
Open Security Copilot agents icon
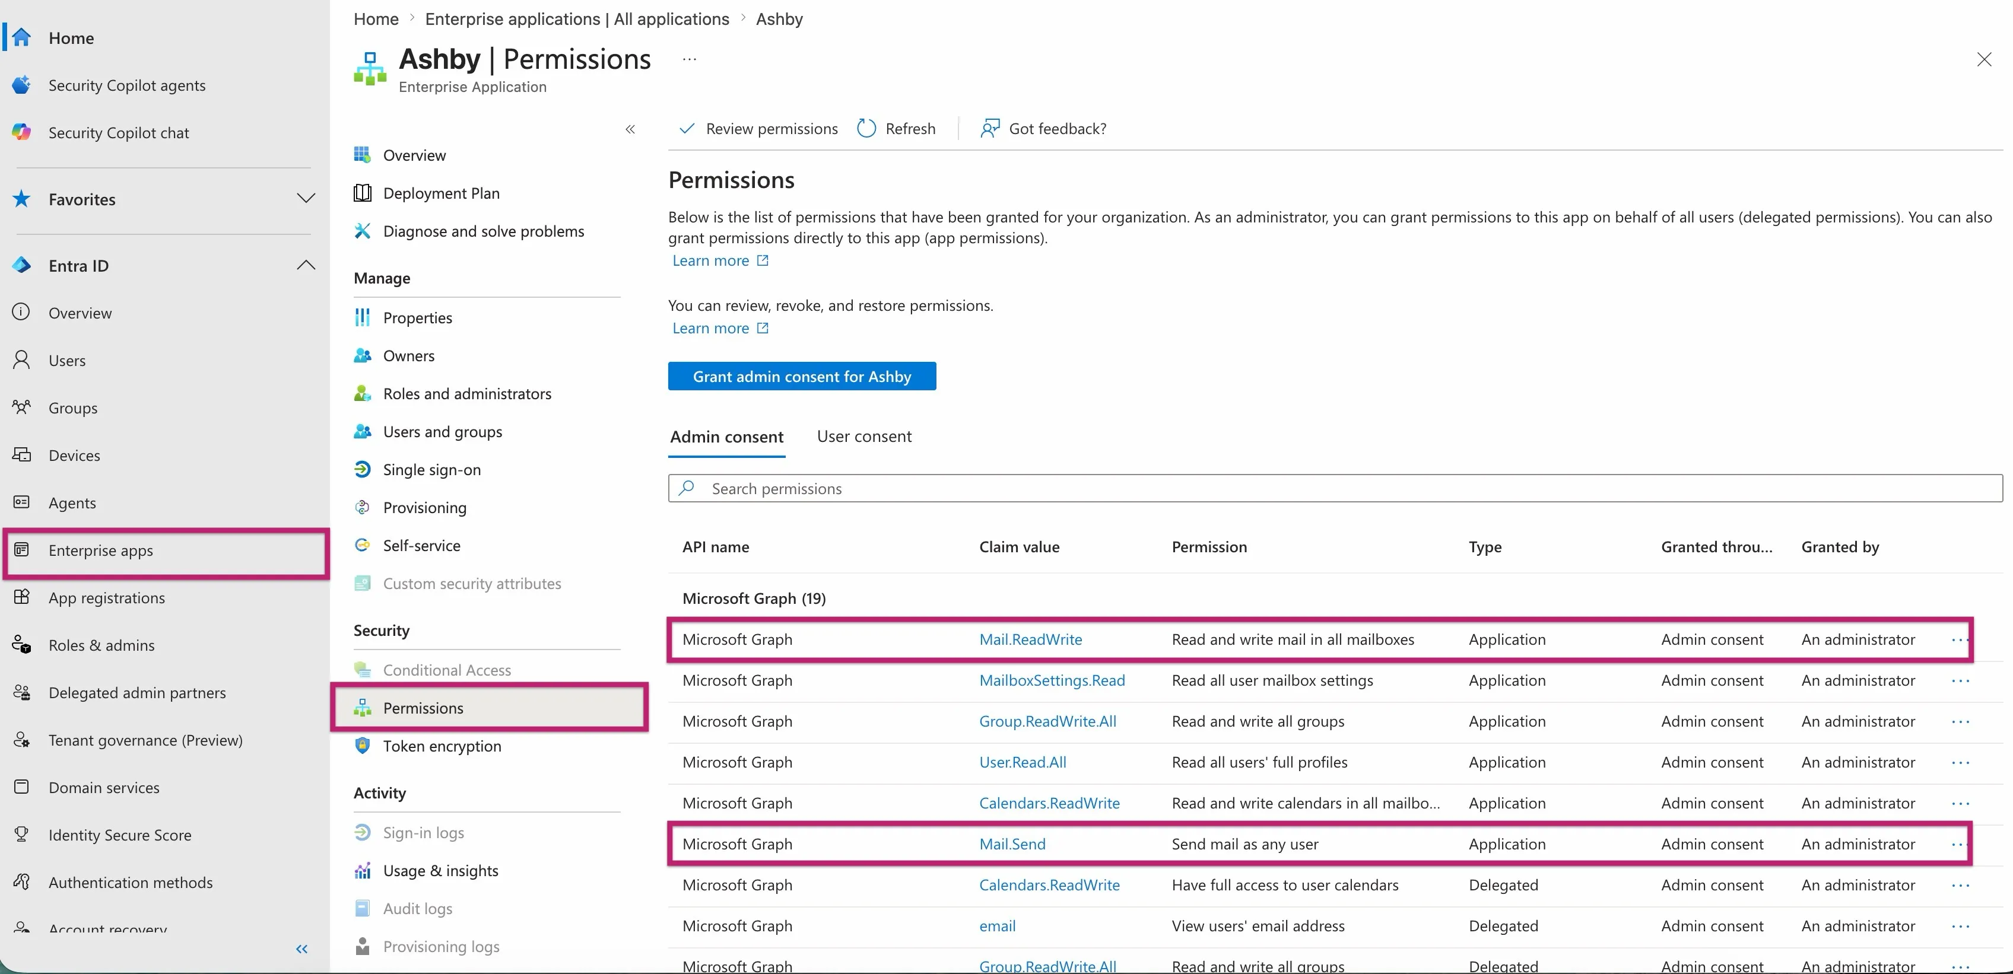[x=21, y=85]
